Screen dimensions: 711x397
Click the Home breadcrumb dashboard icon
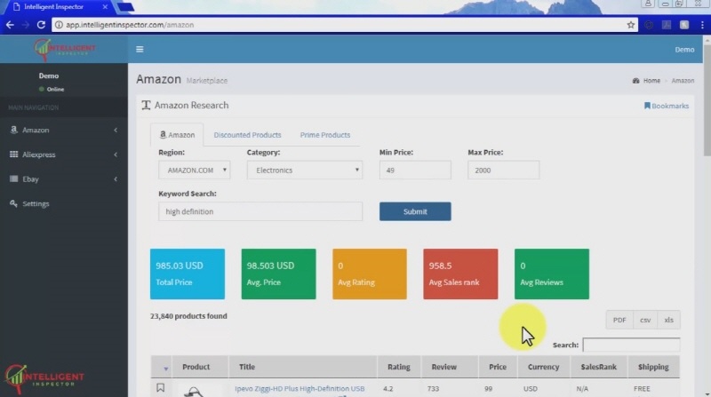[635, 81]
